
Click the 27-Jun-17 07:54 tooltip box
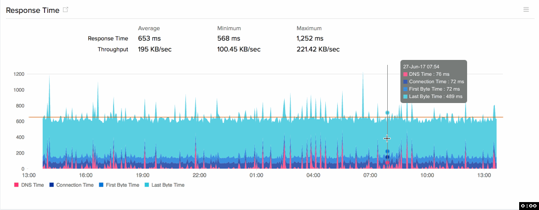point(433,82)
